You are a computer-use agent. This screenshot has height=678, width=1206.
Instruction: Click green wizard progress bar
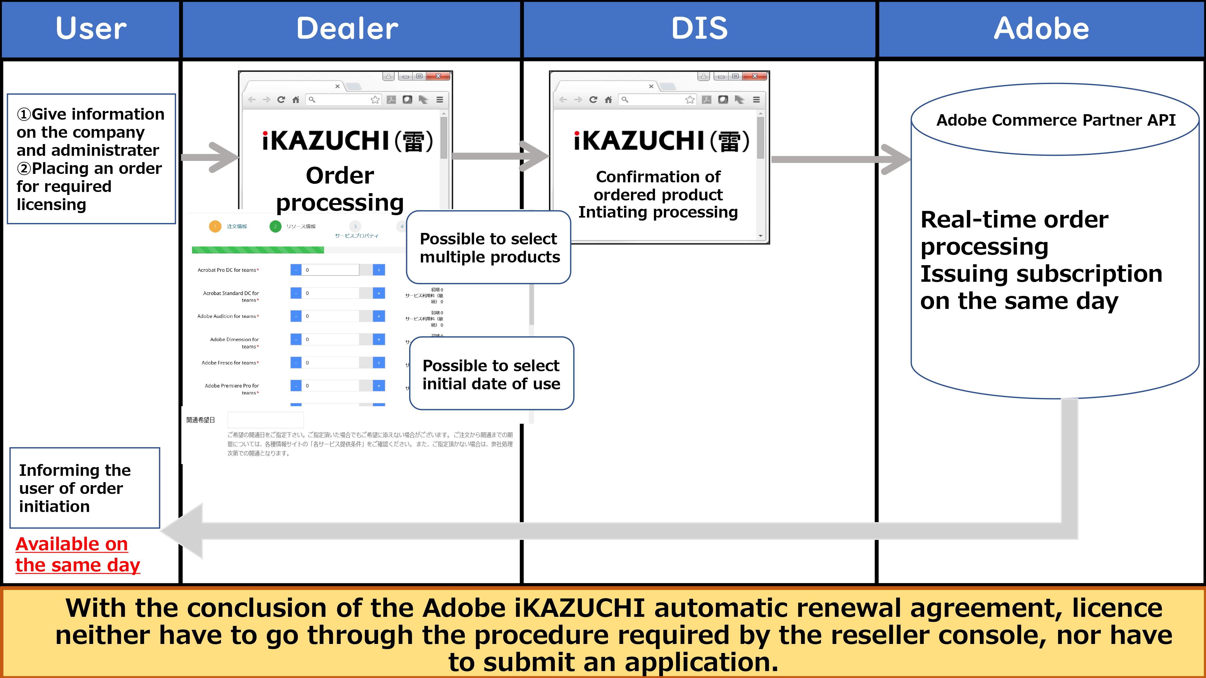click(258, 250)
